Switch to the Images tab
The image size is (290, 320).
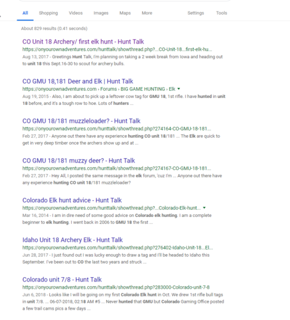point(101,13)
